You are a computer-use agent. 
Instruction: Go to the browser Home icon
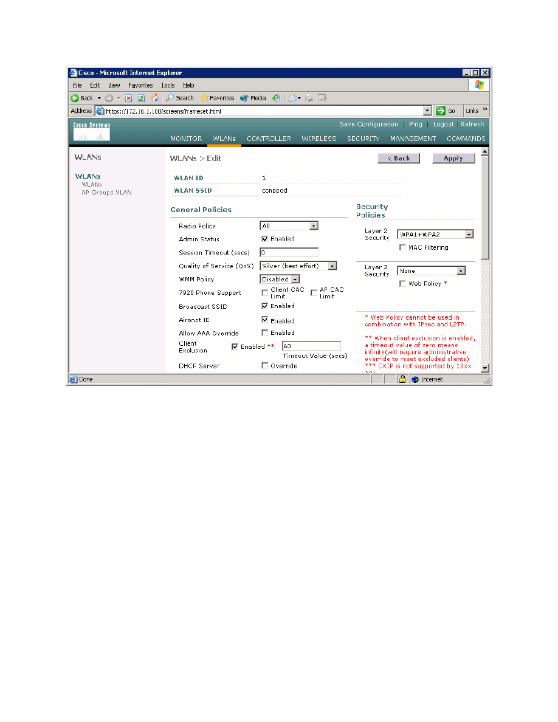pyautogui.click(x=154, y=98)
